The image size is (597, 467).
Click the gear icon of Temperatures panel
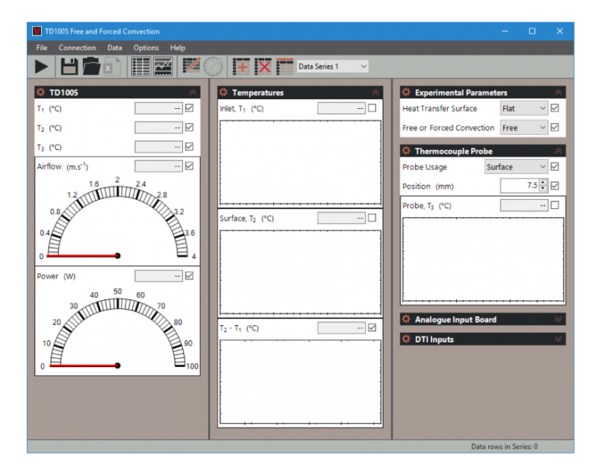pyautogui.click(x=223, y=92)
